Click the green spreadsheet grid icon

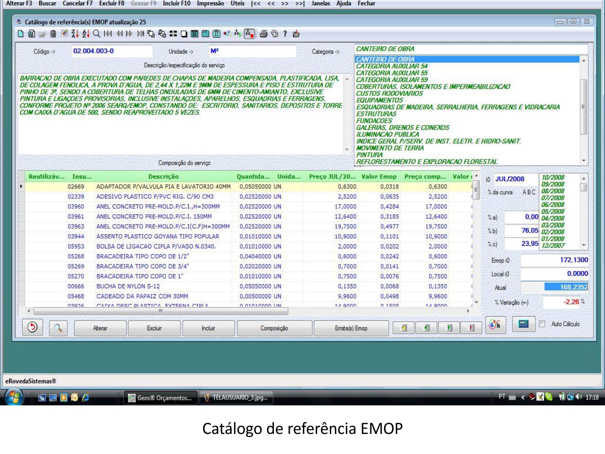coord(195,34)
